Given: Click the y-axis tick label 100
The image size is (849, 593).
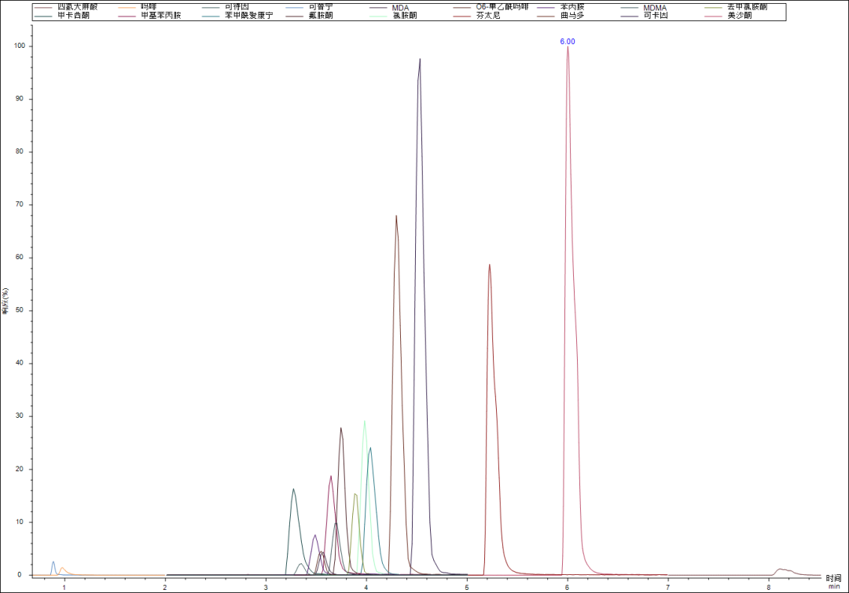Looking at the screenshot, I should click(20, 46).
